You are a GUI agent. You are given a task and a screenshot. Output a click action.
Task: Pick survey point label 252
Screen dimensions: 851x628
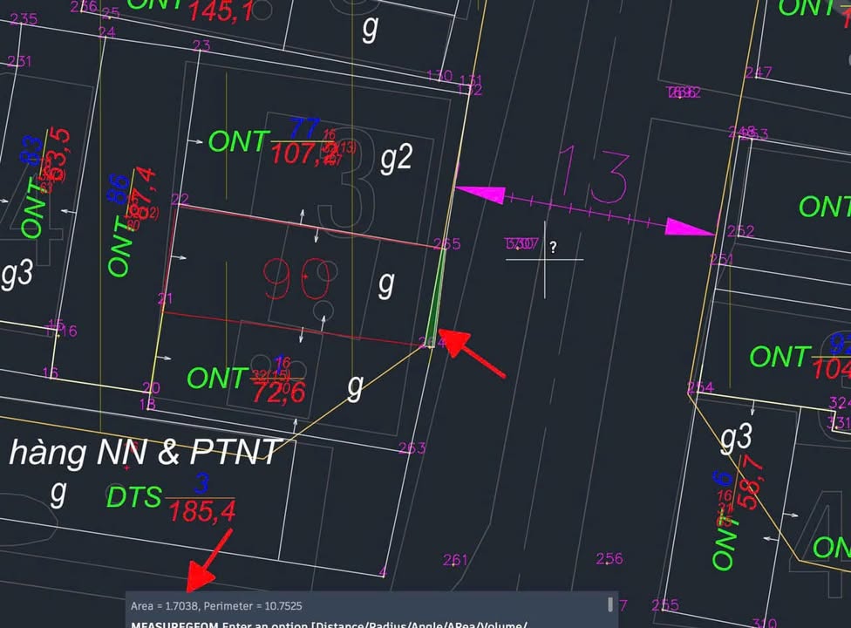click(x=740, y=231)
